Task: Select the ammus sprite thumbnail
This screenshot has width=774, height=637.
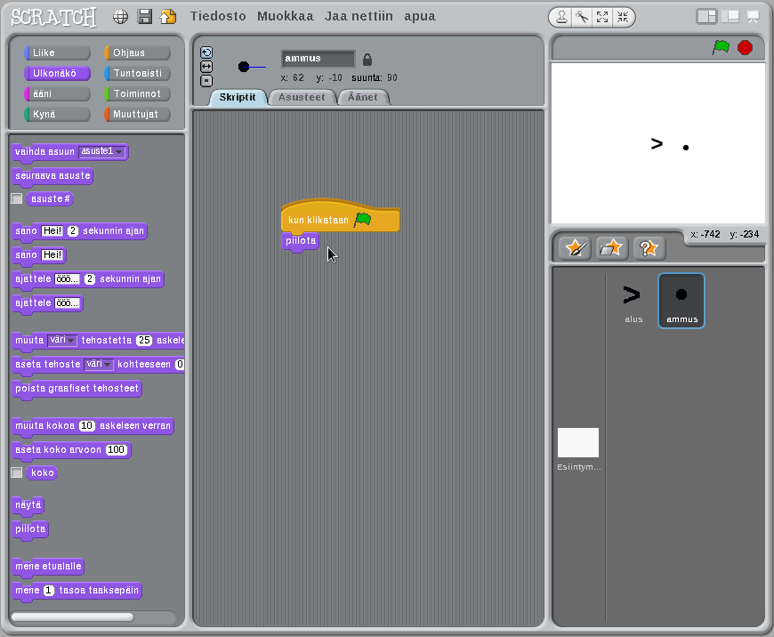Action: 681,301
